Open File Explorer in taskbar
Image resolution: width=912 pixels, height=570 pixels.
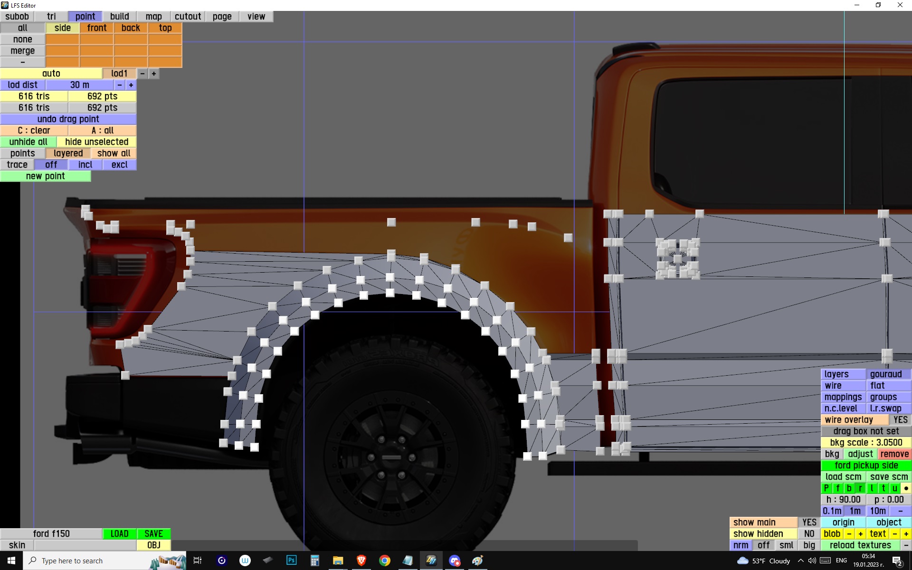[x=338, y=560]
